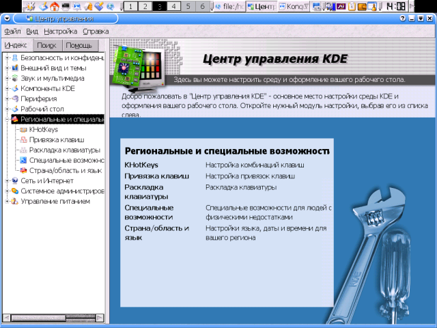Click the titlebar What's This help button
This screenshot has width=437, height=328.
402,18
